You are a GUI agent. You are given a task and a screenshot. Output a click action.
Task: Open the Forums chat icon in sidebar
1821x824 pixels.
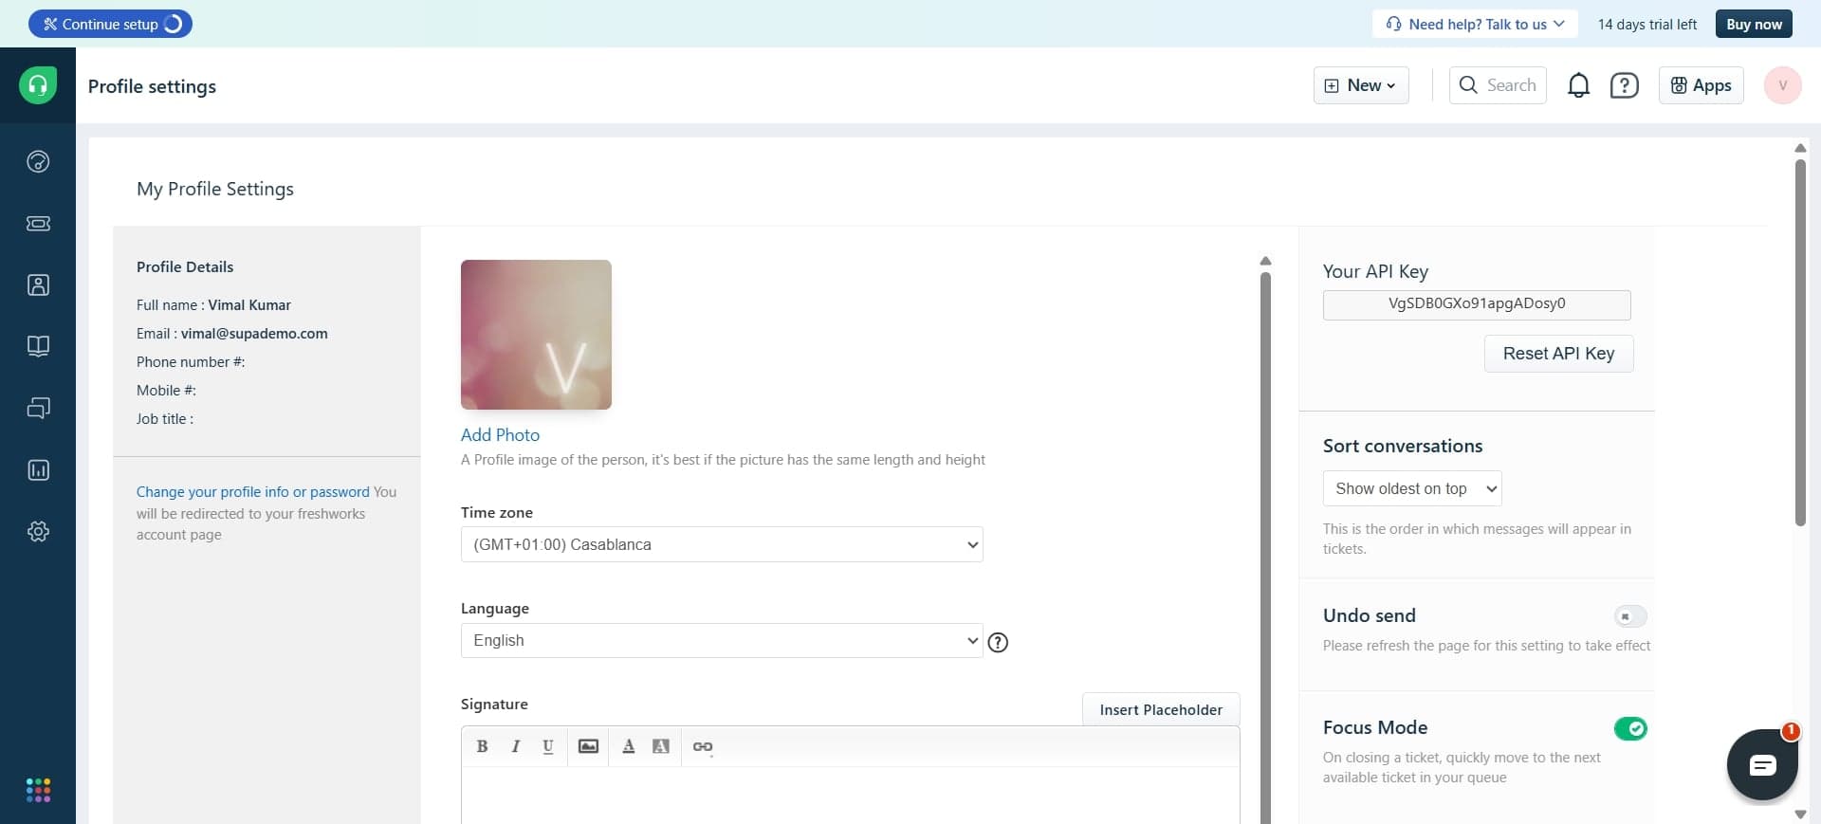coord(38,408)
